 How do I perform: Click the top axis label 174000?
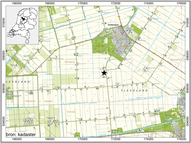click(148, 3)
